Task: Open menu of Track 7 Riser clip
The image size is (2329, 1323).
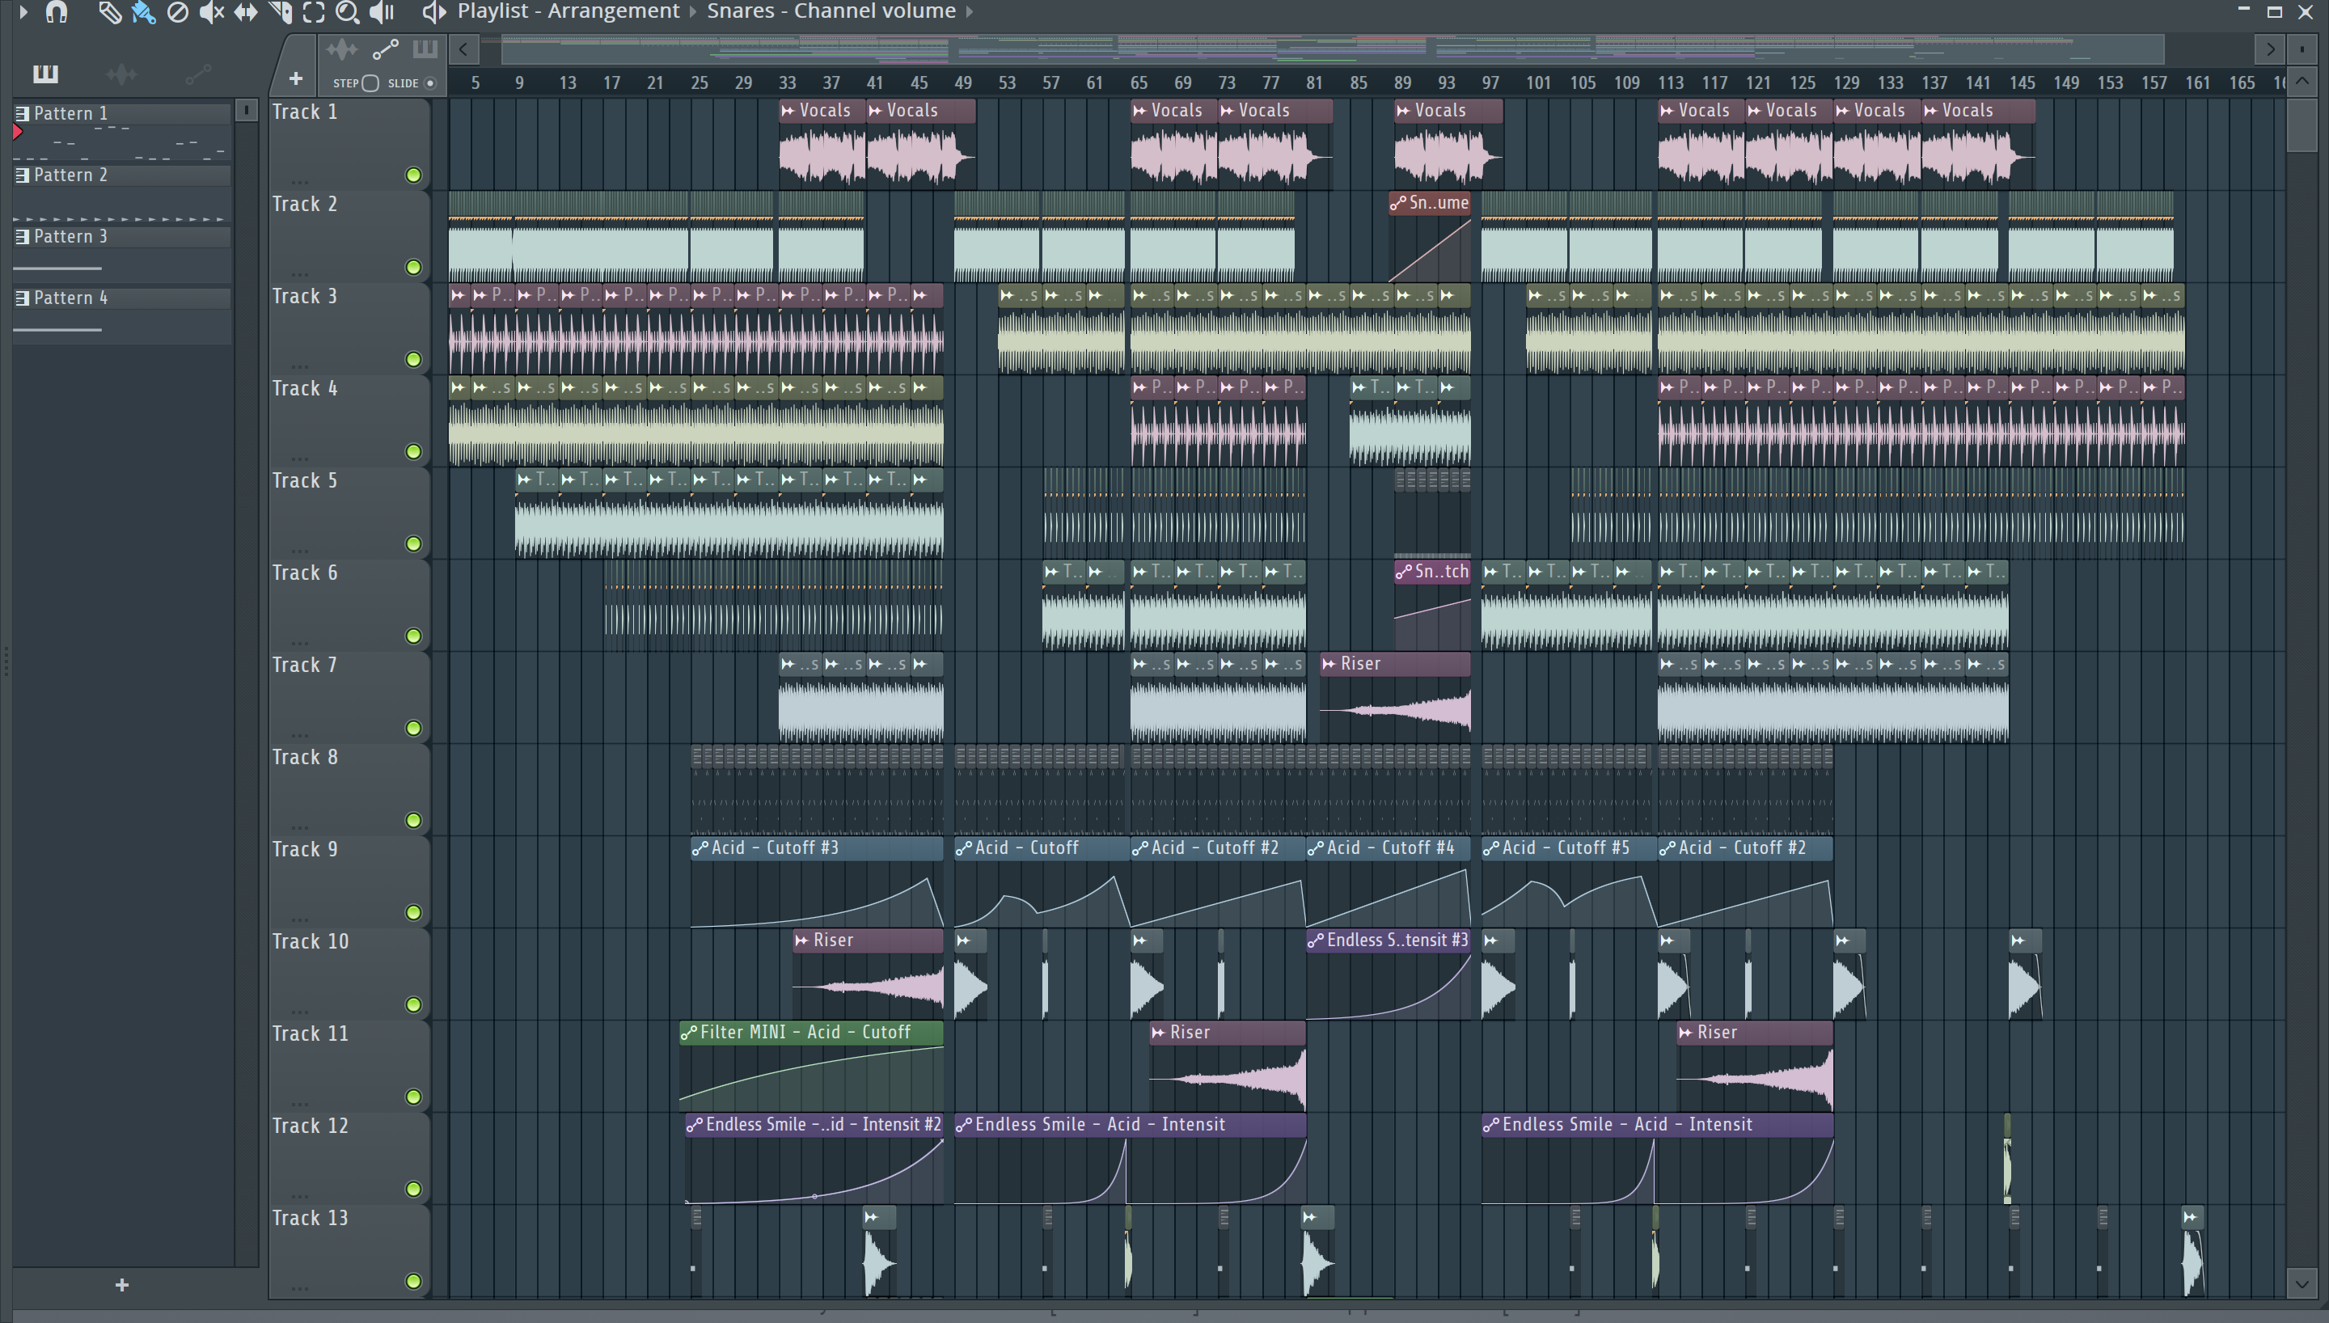Action: pos(1329,664)
